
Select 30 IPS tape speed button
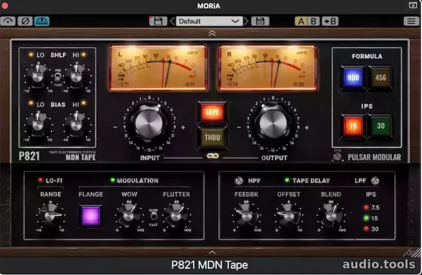click(x=380, y=125)
